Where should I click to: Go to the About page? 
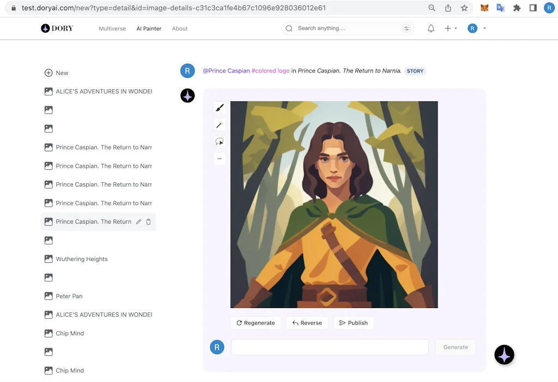point(180,29)
